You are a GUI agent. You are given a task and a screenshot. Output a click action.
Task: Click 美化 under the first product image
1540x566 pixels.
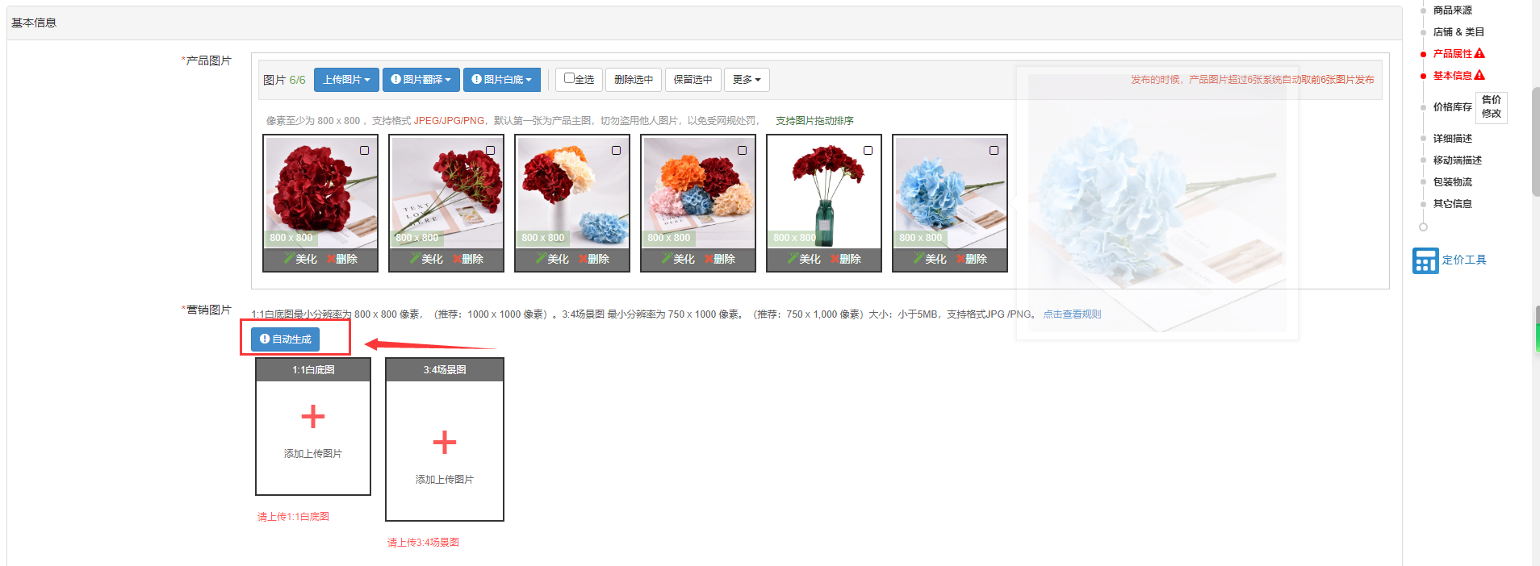click(x=300, y=259)
